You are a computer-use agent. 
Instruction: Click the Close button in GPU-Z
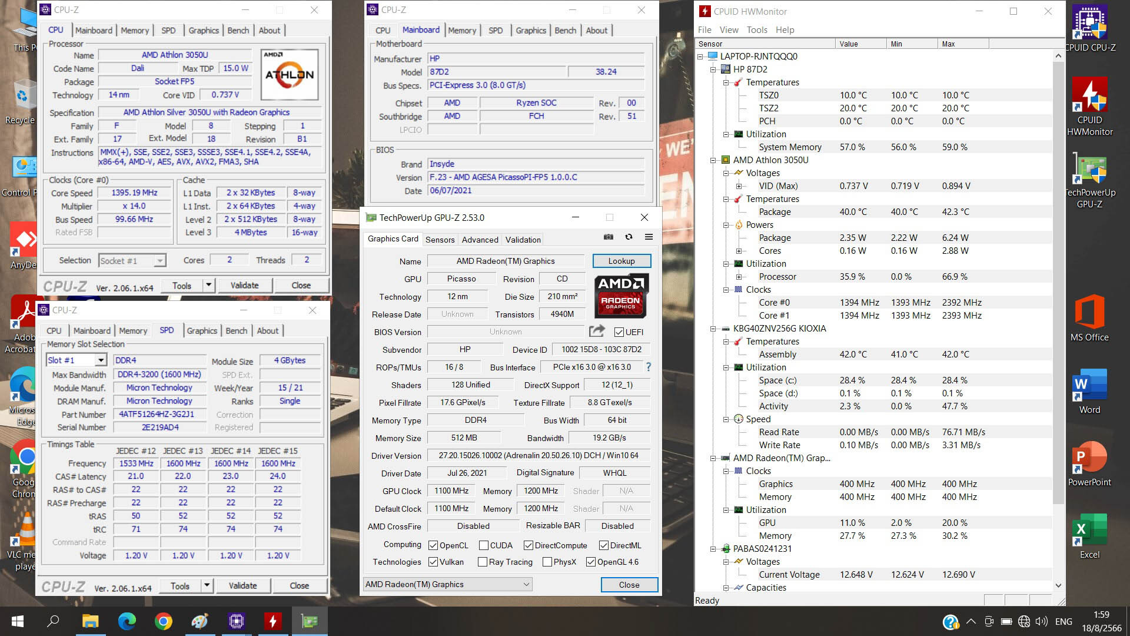tap(629, 585)
